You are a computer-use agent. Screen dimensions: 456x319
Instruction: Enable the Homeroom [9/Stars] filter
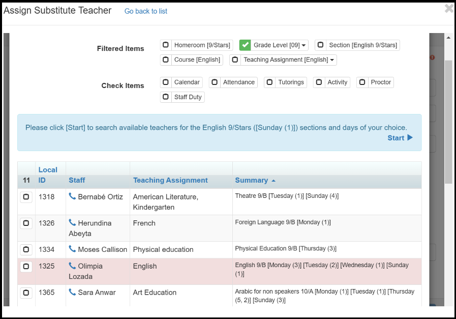click(x=166, y=45)
